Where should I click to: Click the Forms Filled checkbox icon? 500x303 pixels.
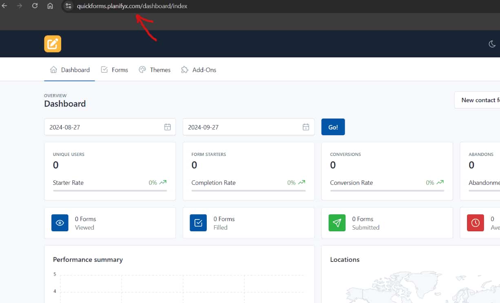198,223
